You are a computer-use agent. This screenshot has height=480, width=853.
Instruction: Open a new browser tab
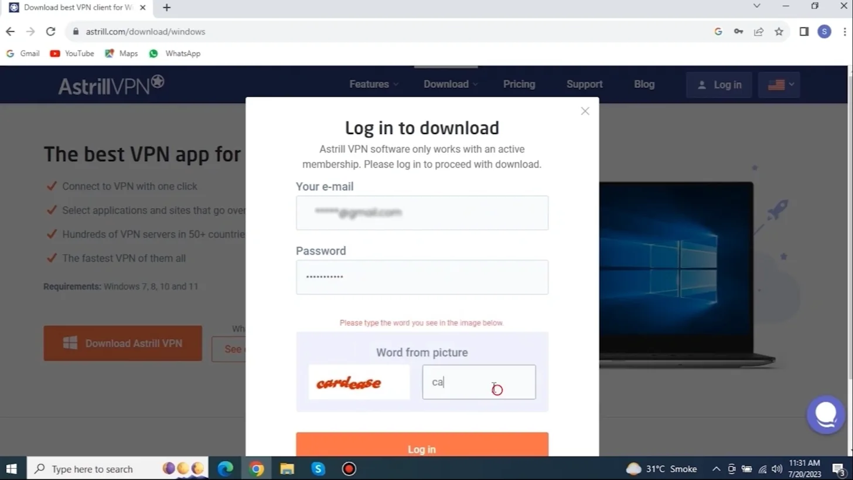166,8
